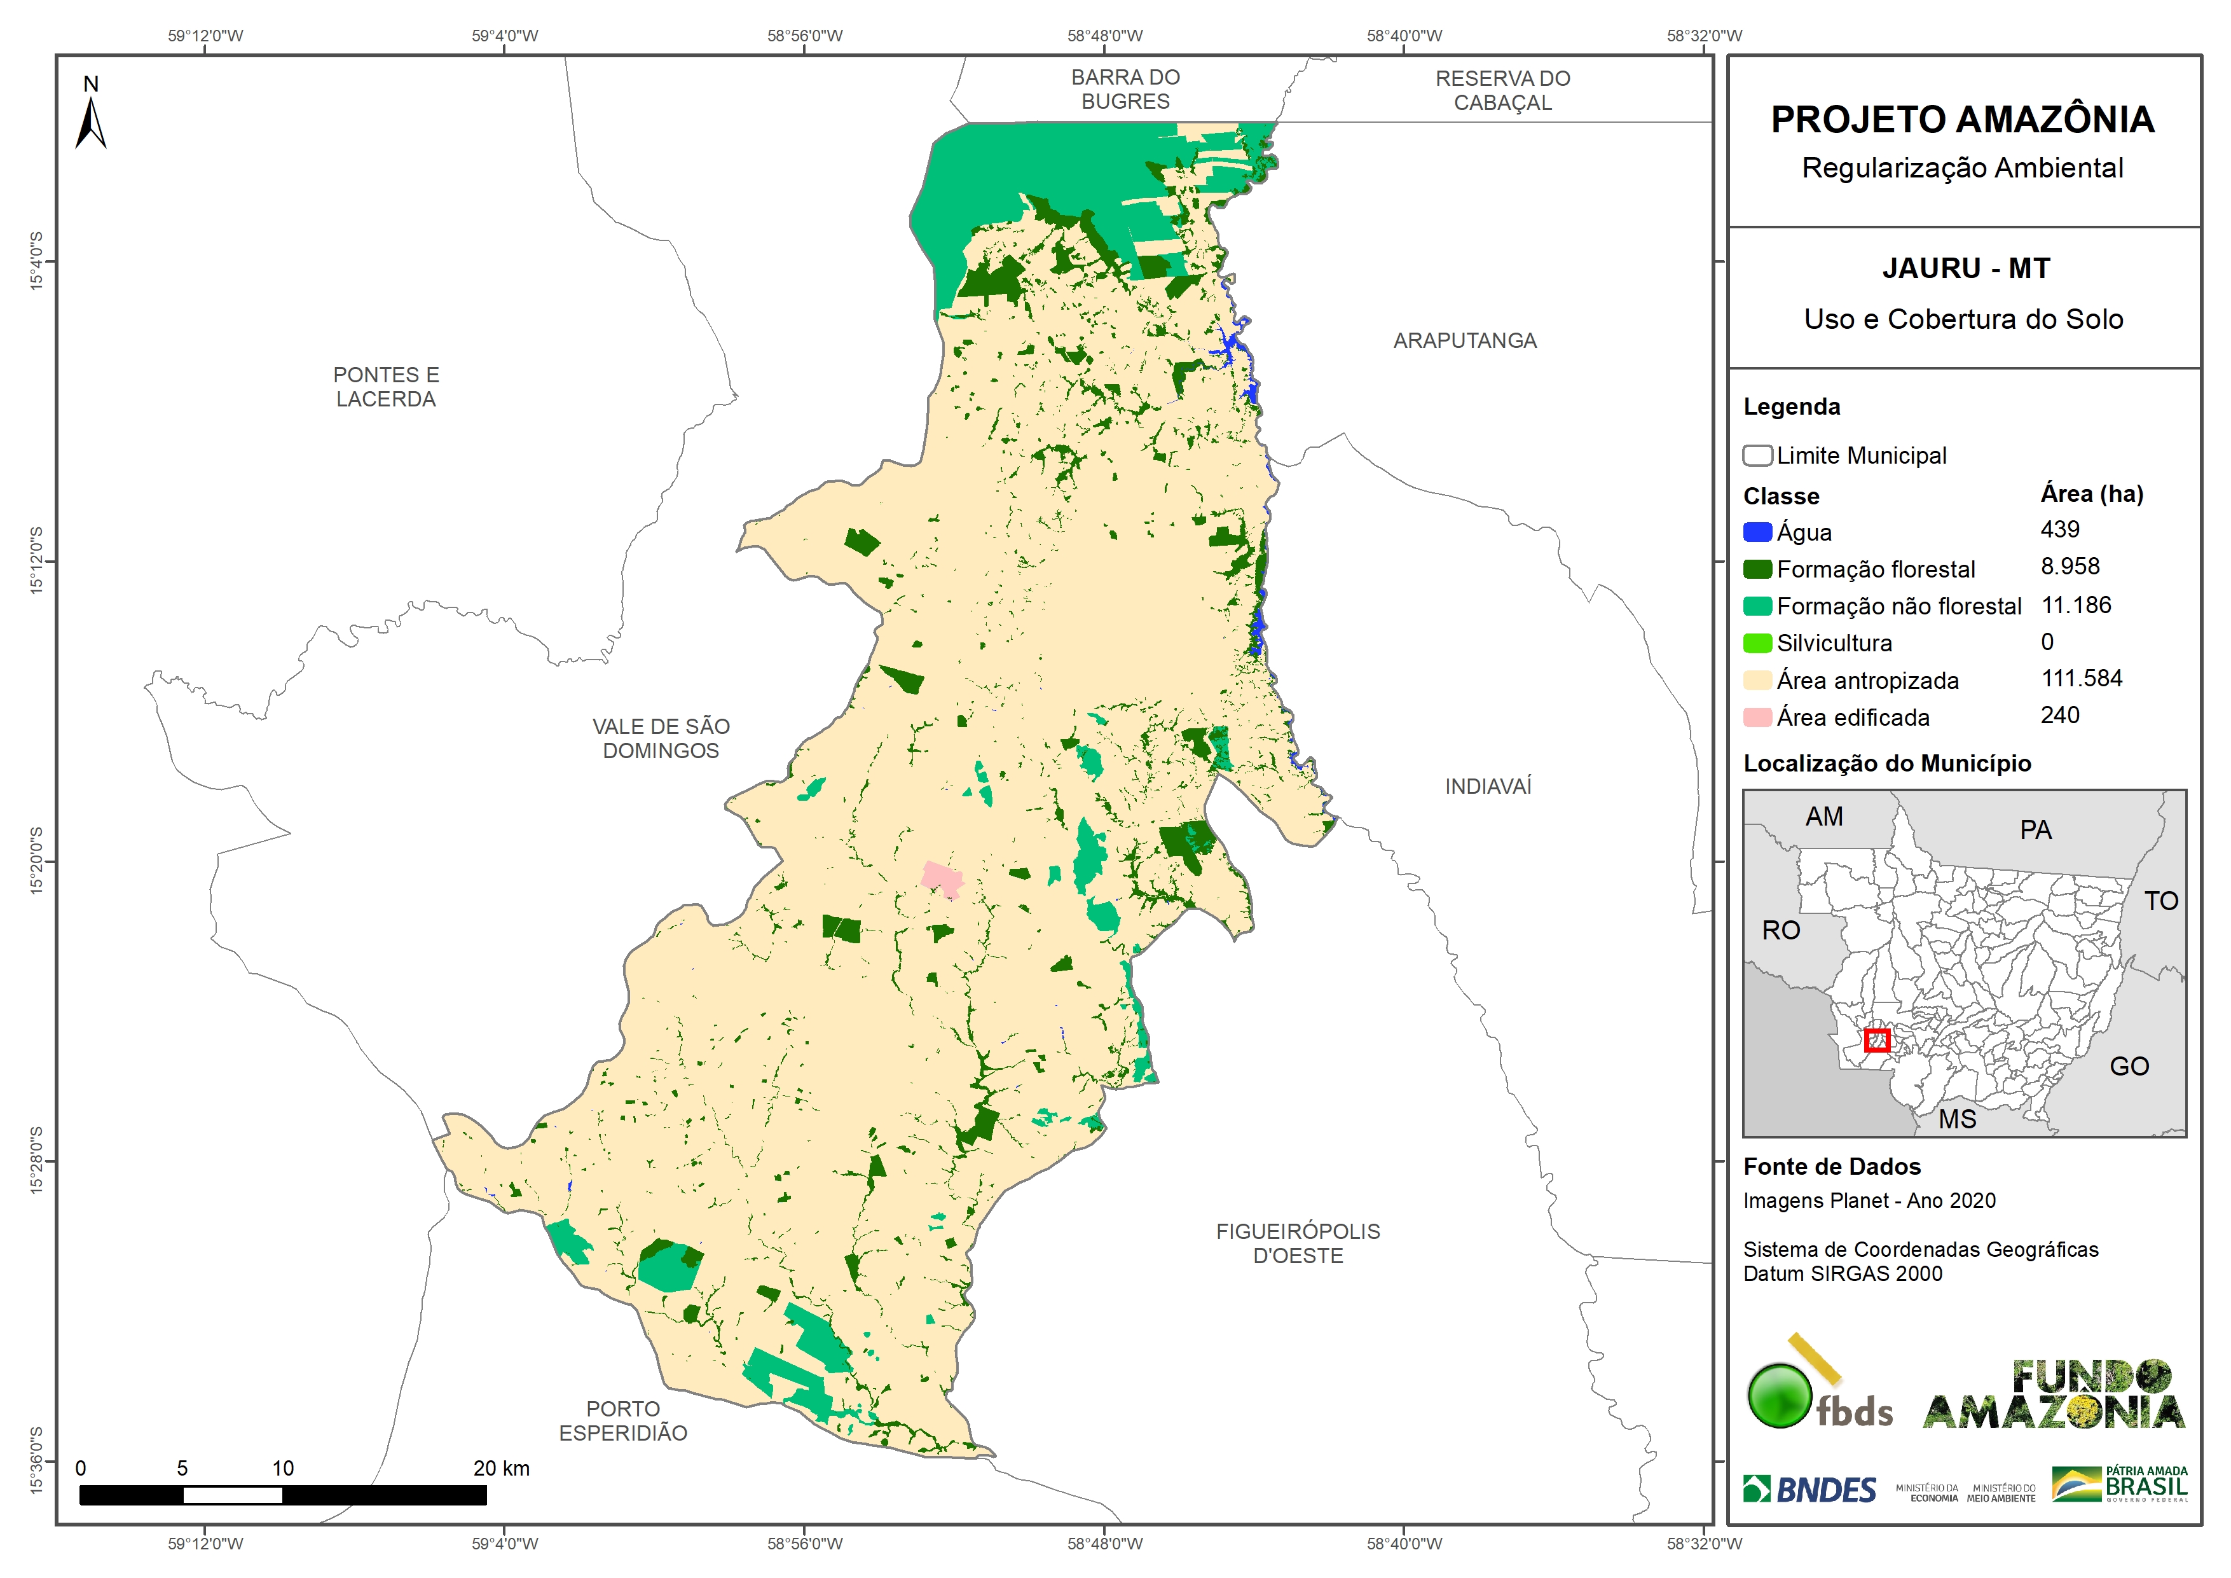The height and width of the screenshot is (1578, 2231).
Task: Click the ARAPUTANGA municipality label
Action: pyautogui.click(x=1464, y=340)
